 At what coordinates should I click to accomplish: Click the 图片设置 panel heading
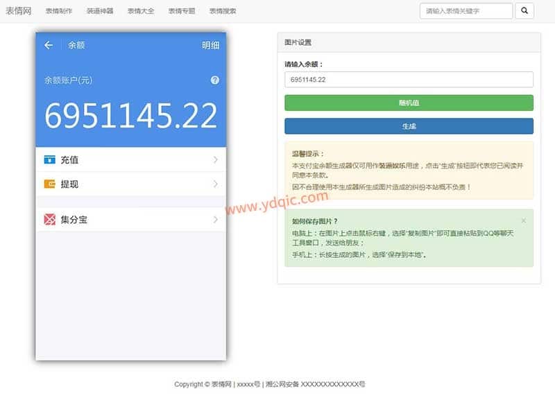[x=298, y=42]
